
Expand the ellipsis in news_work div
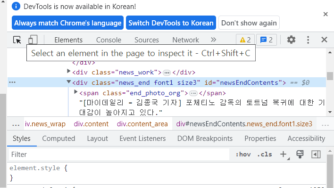167,73
